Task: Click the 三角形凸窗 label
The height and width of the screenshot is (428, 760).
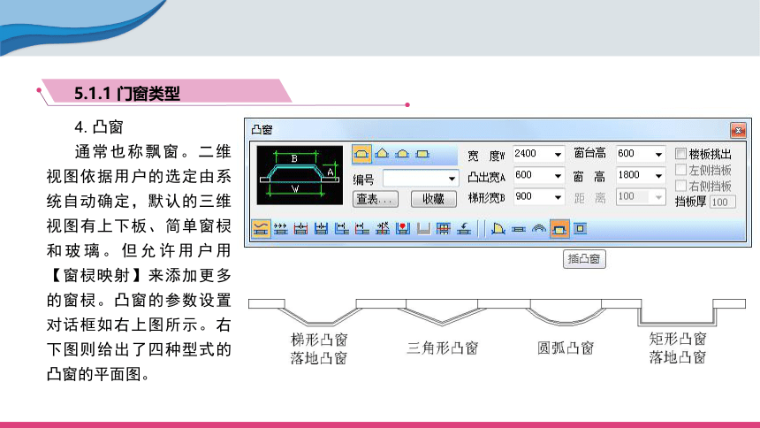Action: click(443, 348)
